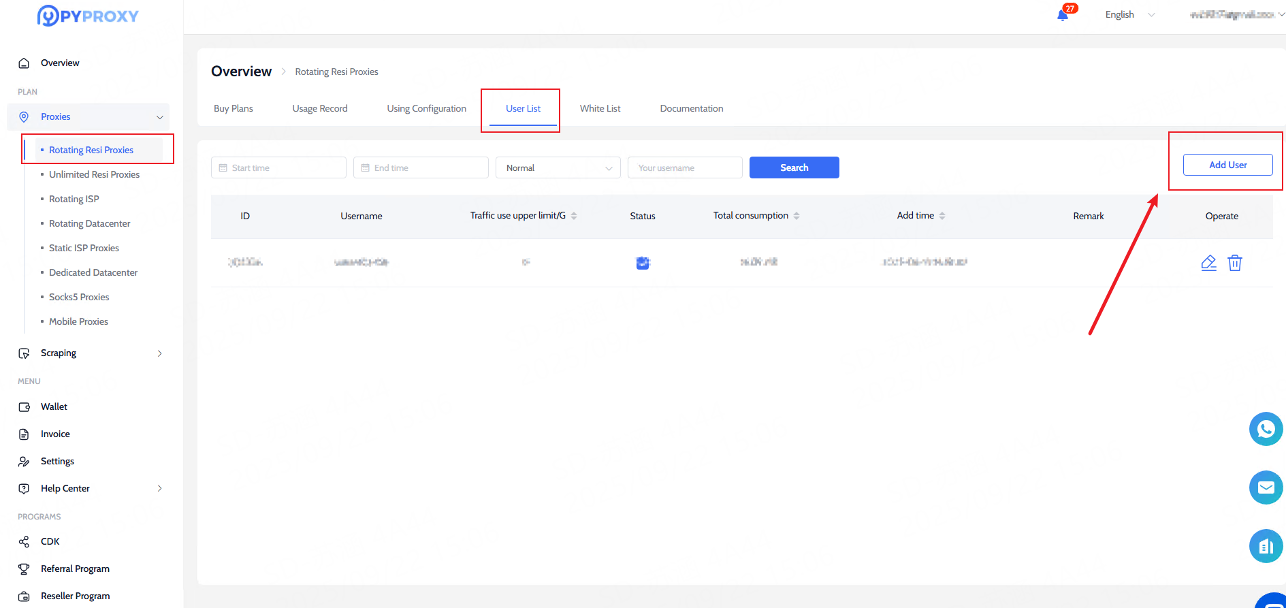The height and width of the screenshot is (608, 1286).
Task: Delete the user with trash icon
Action: (1234, 263)
